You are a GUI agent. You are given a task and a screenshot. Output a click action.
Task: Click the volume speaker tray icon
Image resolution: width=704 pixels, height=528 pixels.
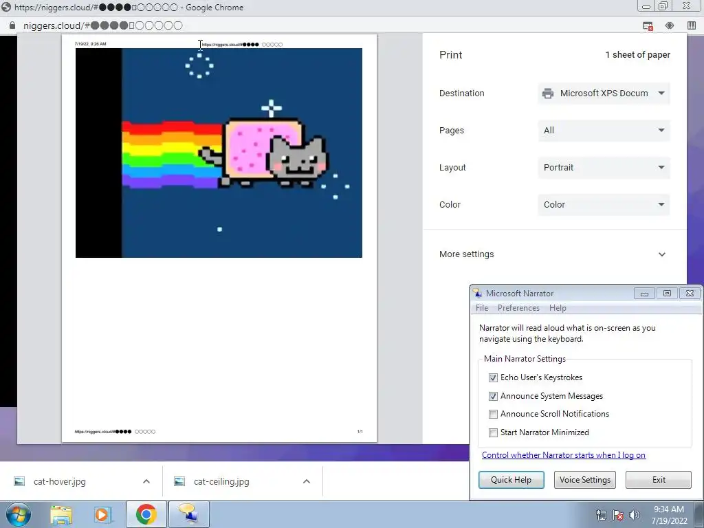tap(635, 515)
